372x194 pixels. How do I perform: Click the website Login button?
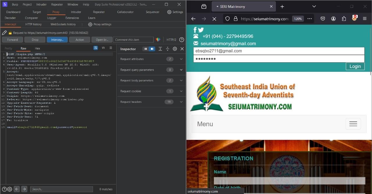point(355,66)
